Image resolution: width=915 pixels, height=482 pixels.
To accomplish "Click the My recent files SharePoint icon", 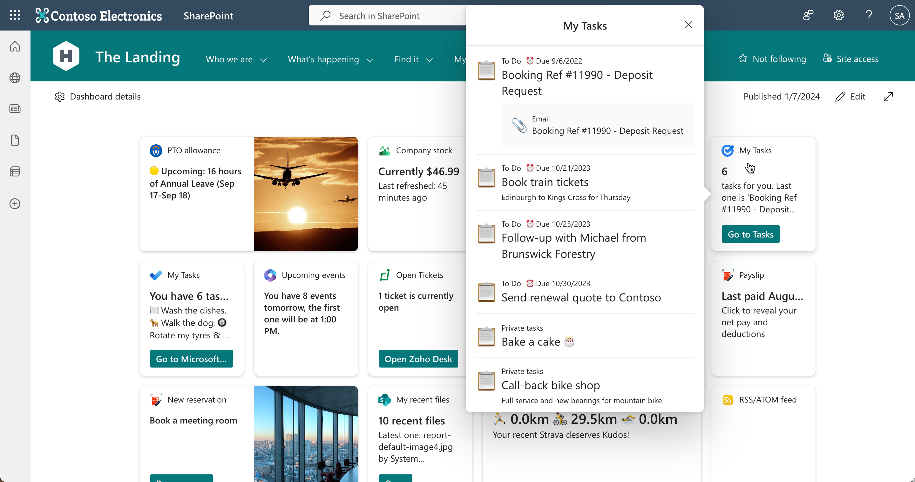I will point(385,400).
